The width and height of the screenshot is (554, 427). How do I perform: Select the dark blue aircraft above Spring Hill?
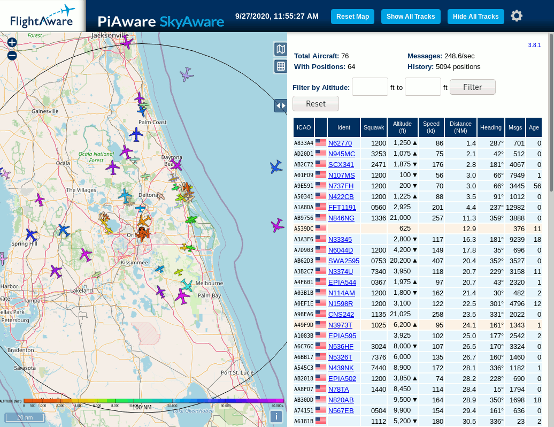pyautogui.click(x=32, y=235)
